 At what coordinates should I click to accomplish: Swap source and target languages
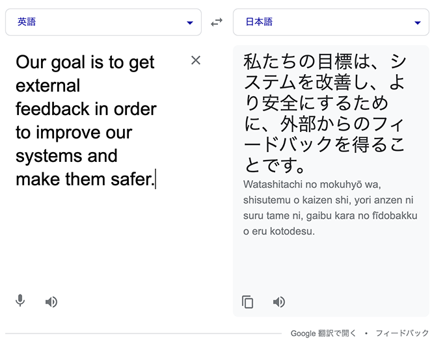coord(217,22)
